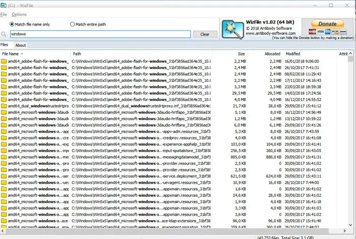Image resolution: width=356 pixels, height=239 pixels.
Task: Click the Clear button
Action: [x=205, y=34]
